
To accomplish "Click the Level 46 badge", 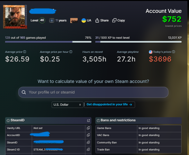I will point(42,20).
